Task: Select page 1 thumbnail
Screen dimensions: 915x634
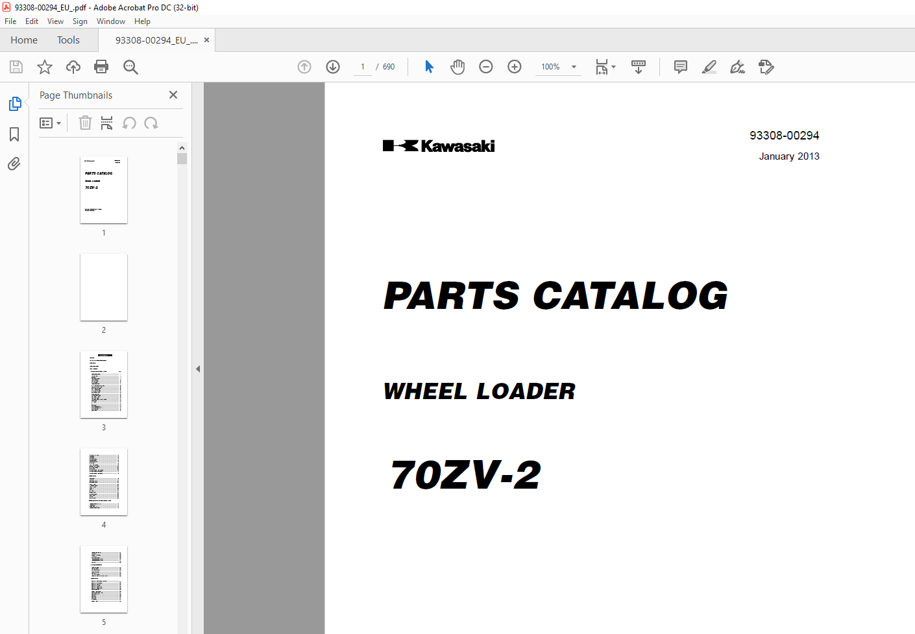Action: click(104, 190)
